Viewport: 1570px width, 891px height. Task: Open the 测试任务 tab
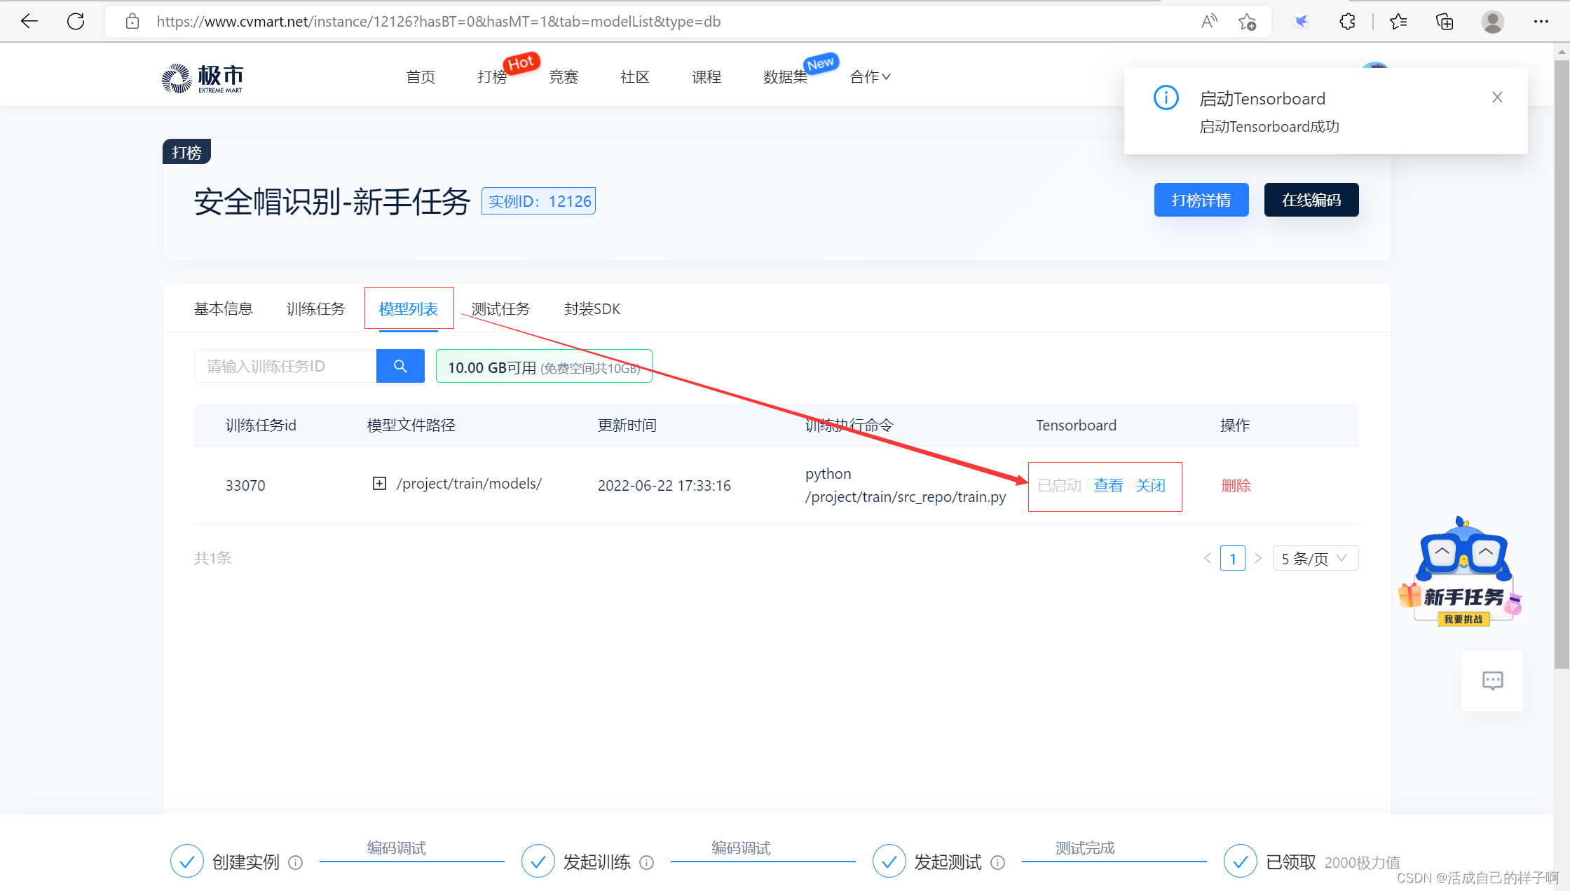[500, 308]
